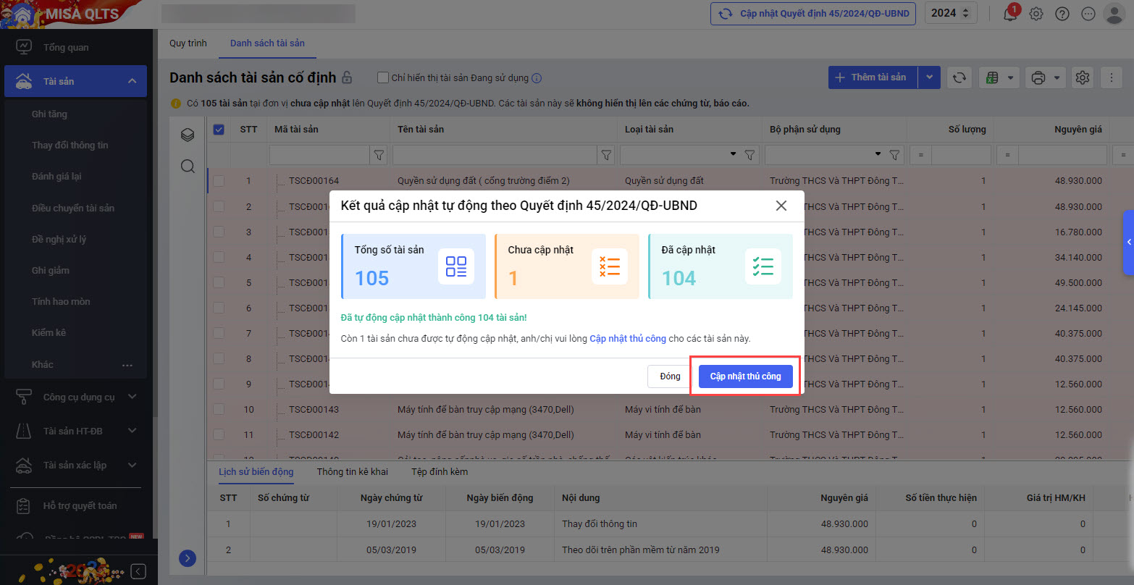1134x585 pixels.
Task: Open the user avatar menu
Action: tap(1113, 13)
